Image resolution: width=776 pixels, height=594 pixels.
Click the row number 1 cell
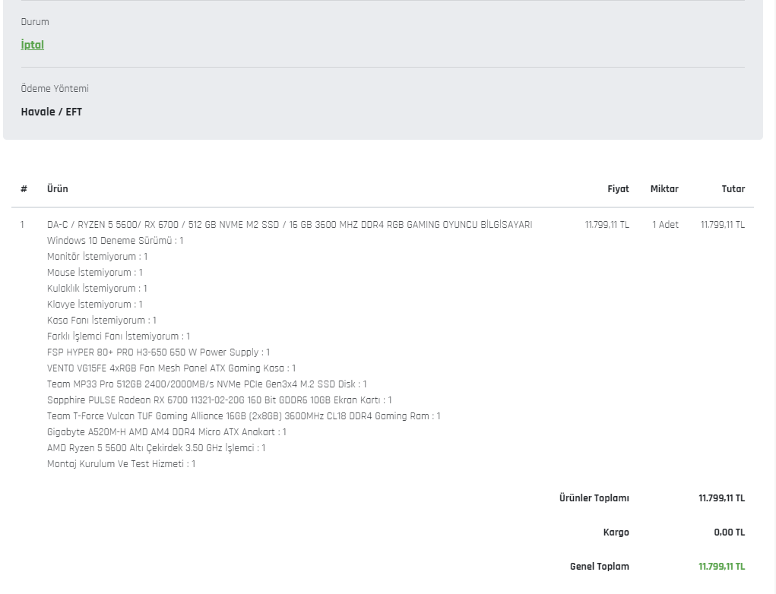22,225
